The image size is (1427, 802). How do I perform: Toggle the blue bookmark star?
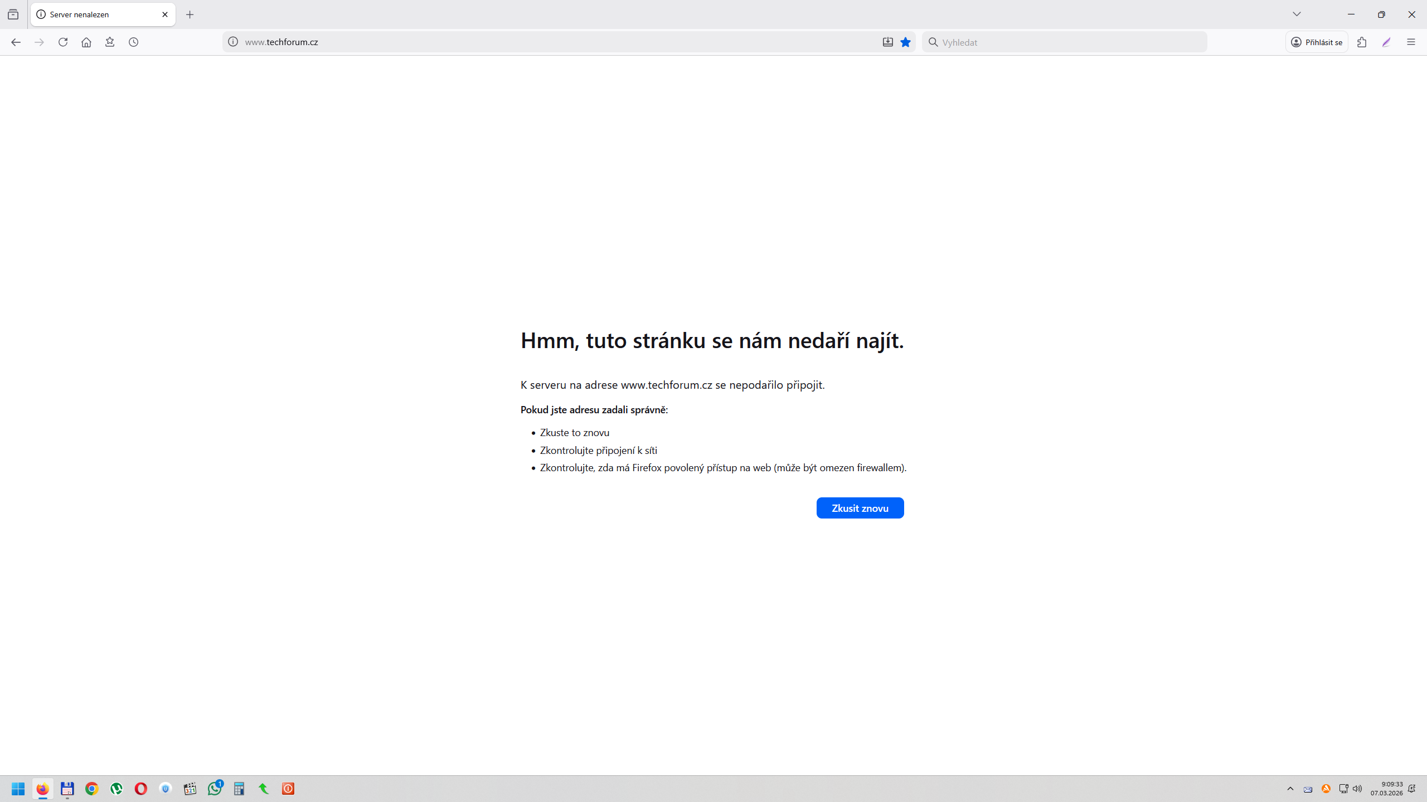pos(905,42)
